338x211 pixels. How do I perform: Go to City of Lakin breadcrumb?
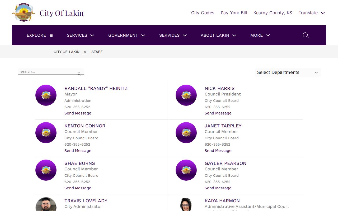coord(67,52)
